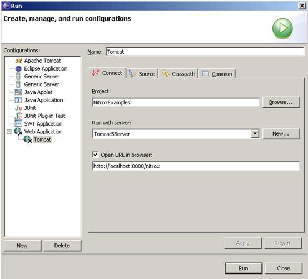This screenshot has height=279, width=308.
Task: Click the Run button at the bottom
Action: tap(244, 268)
